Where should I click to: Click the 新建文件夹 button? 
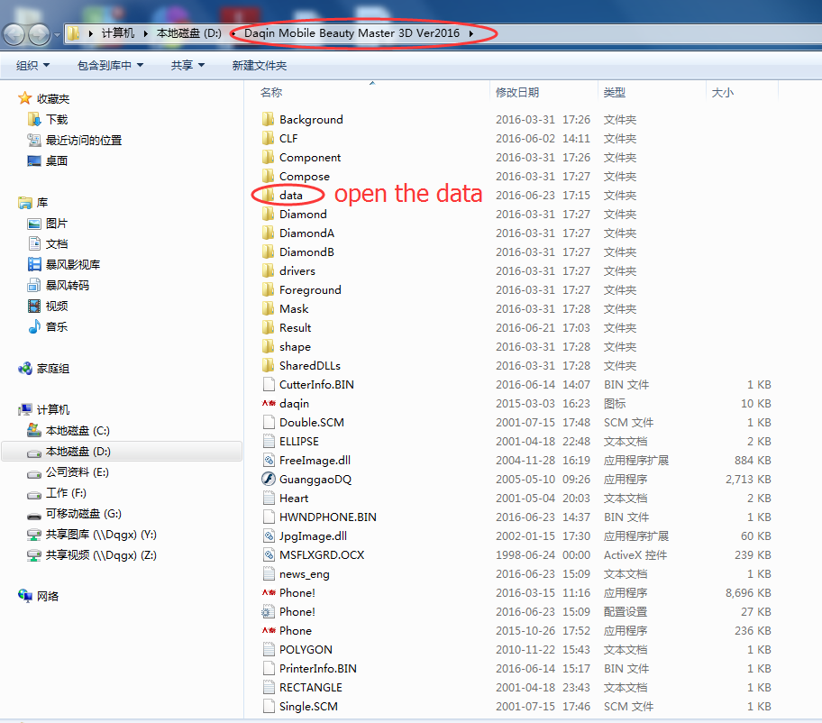coord(259,66)
